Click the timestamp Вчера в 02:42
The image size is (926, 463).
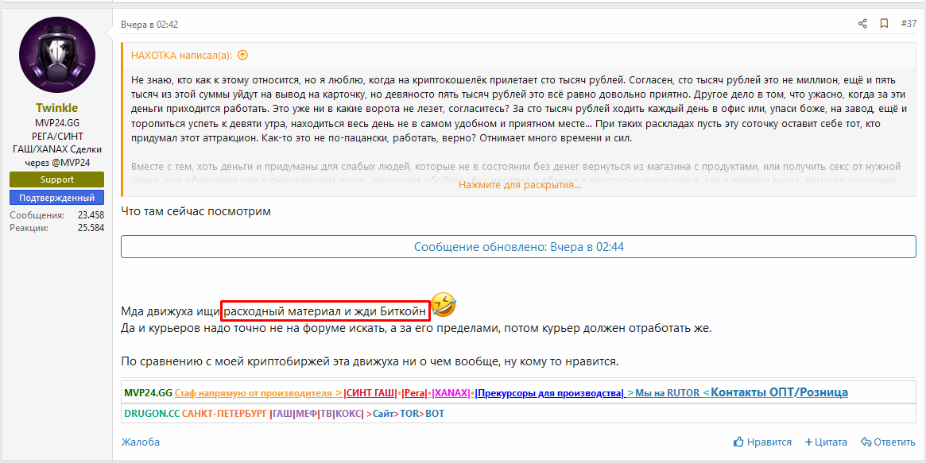coord(149,25)
